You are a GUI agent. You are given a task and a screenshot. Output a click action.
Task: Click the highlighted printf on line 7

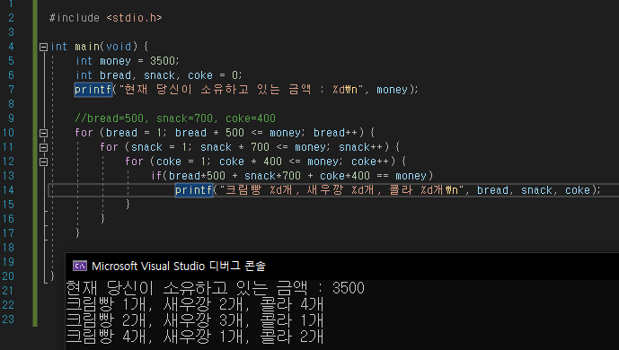pos(93,90)
